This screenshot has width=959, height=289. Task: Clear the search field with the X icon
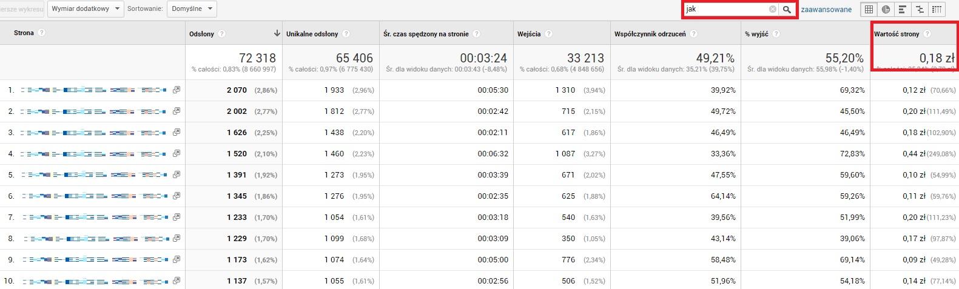772,10
